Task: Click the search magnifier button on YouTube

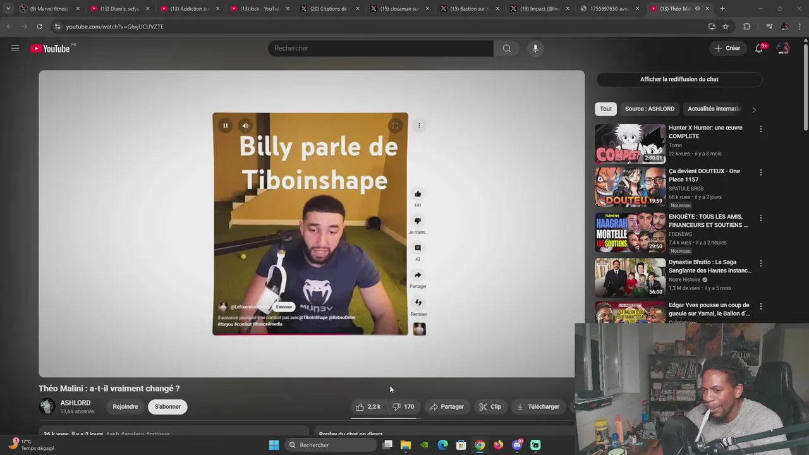Action: point(507,48)
